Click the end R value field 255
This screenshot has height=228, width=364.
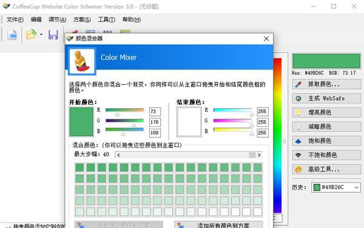point(263,111)
